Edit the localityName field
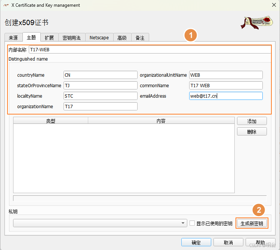Screen dimensions: 280x250 [100, 96]
